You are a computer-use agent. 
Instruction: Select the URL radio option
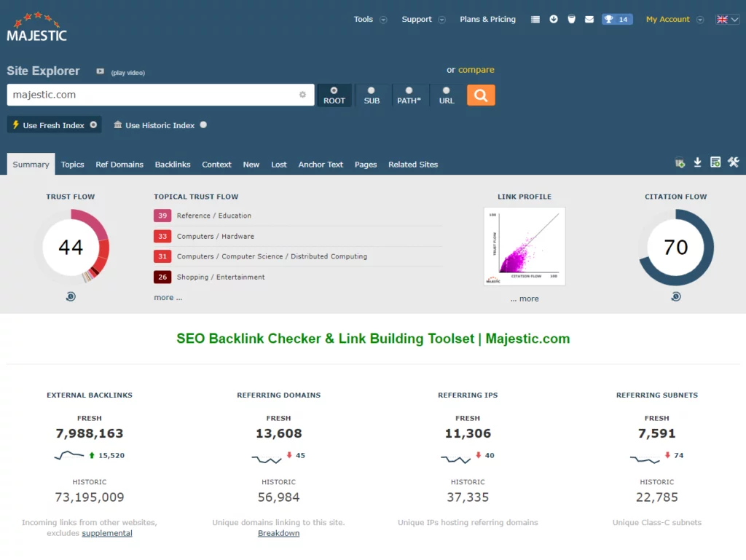[447, 90]
